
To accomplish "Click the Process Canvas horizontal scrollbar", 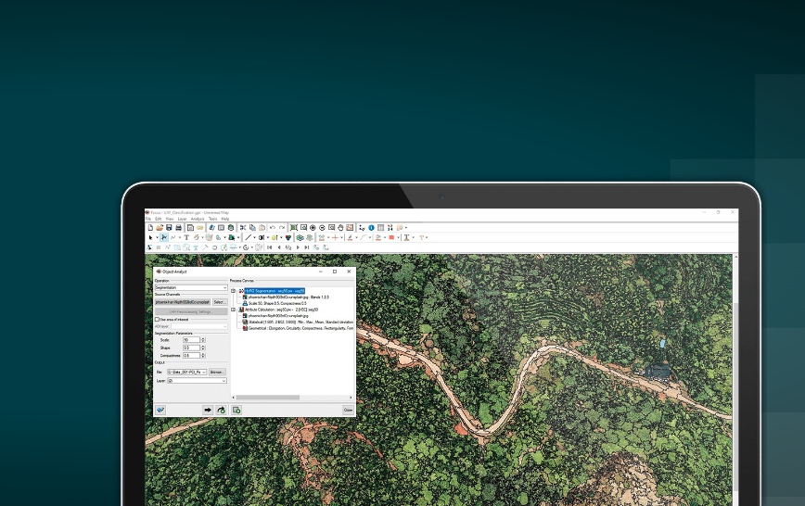I will coord(269,398).
